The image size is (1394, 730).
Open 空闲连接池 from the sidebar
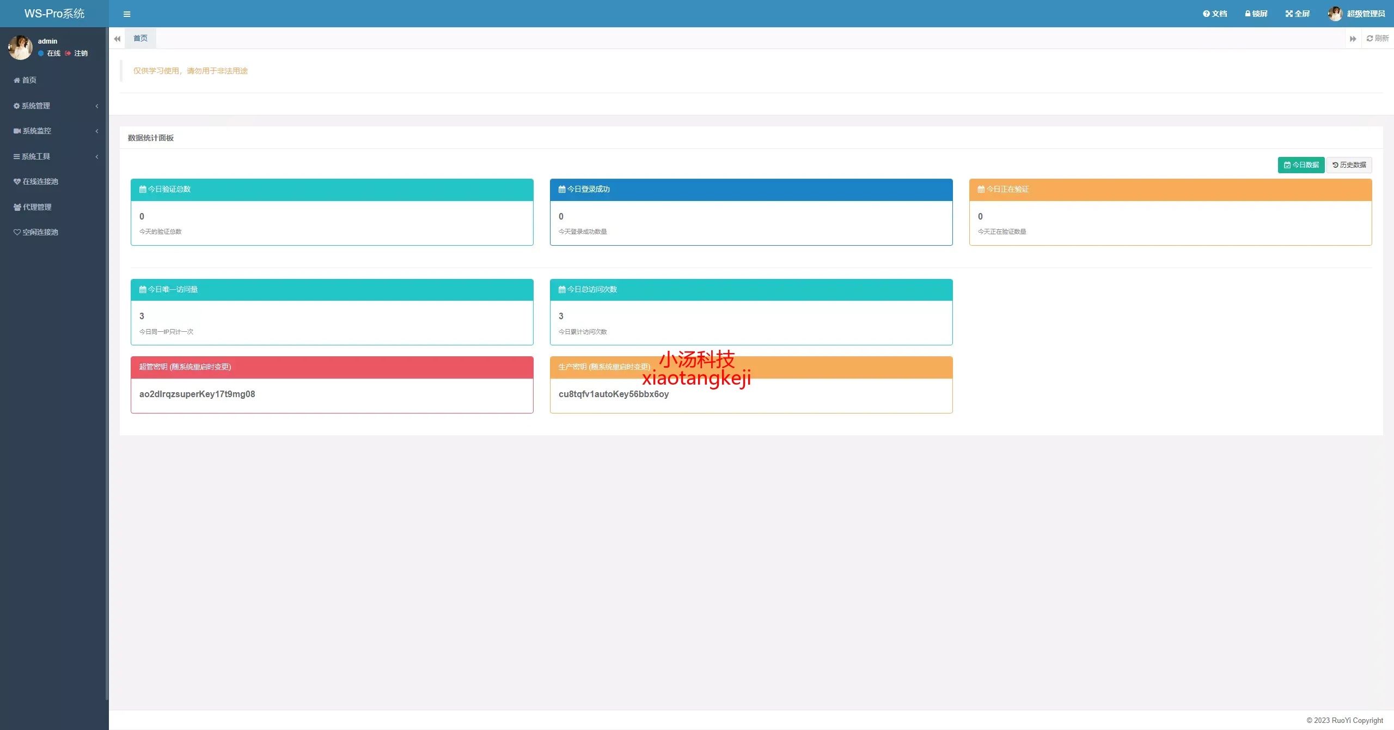[40, 232]
